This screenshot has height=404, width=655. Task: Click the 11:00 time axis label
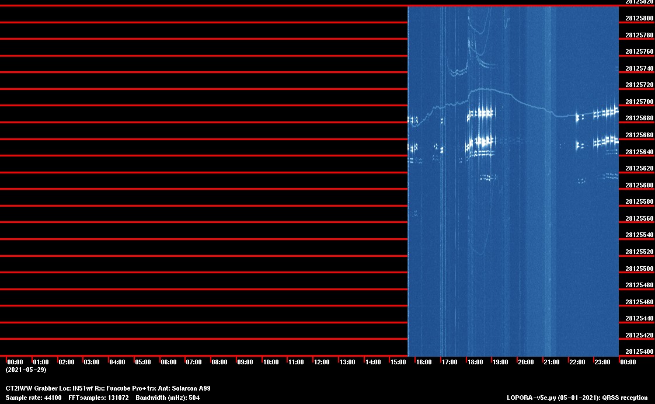[x=296, y=362]
